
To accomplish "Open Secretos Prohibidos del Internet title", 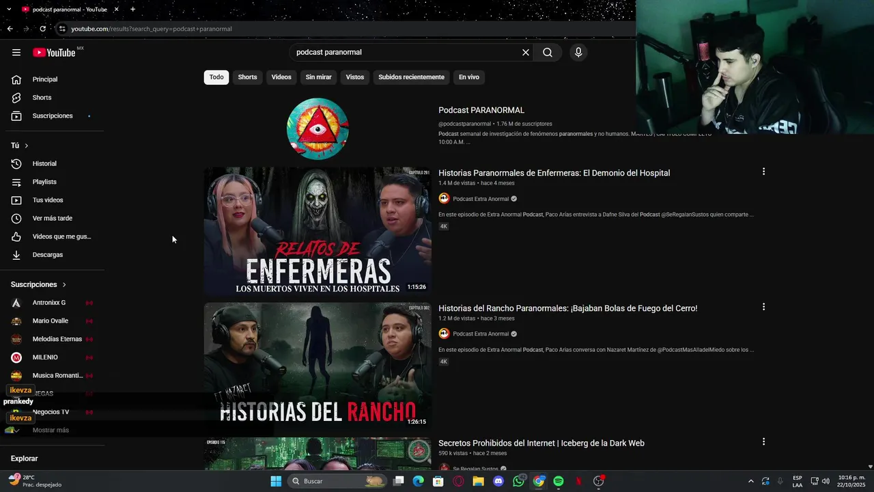I will [541, 443].
